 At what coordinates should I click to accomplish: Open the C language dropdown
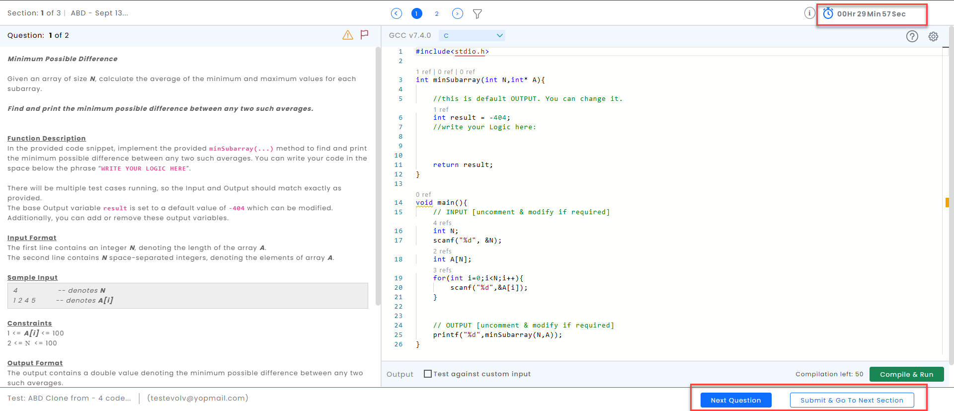click(x=473, y=35)
